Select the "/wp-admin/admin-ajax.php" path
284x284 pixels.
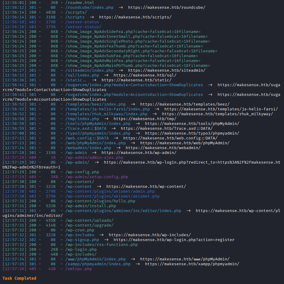pos(94,158)
